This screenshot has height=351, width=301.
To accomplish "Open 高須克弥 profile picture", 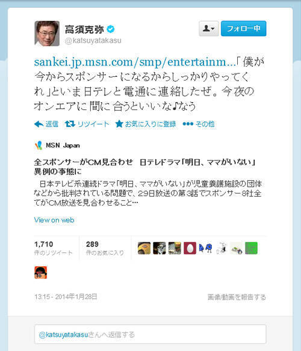I will (x=47, y=34).
